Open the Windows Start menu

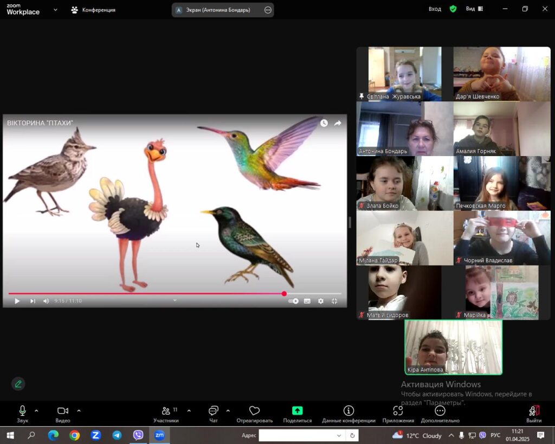(x=10, y=435)
